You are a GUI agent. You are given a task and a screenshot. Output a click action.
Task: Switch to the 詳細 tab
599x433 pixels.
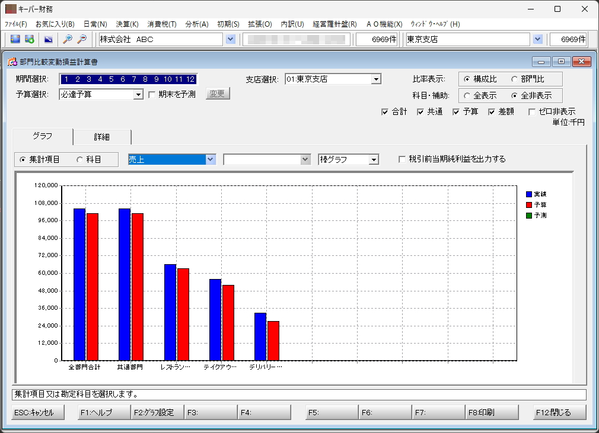tap(102, 137)
